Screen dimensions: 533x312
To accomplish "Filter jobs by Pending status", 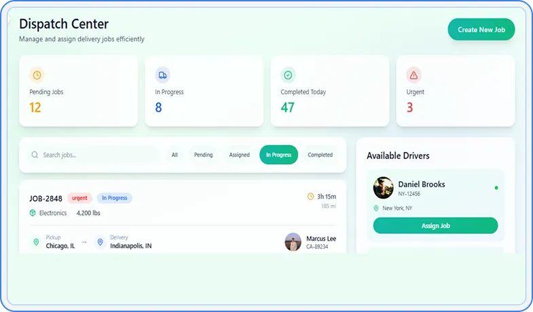I will [203, 155].
